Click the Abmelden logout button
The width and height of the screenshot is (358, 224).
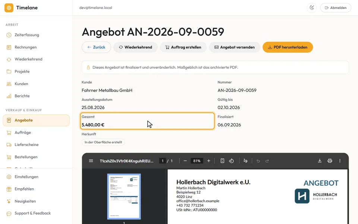336,8
